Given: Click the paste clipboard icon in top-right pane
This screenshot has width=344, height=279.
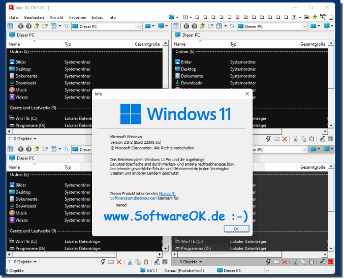Looking at the screenshot, I should click(311, 139).
